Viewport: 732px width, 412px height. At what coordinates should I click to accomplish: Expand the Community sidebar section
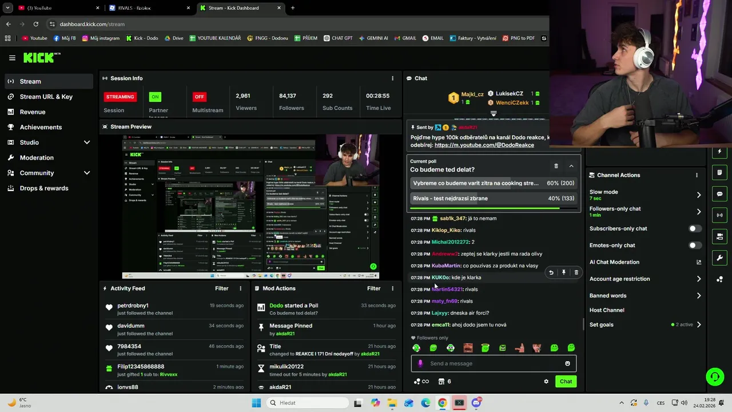point(87,173)
